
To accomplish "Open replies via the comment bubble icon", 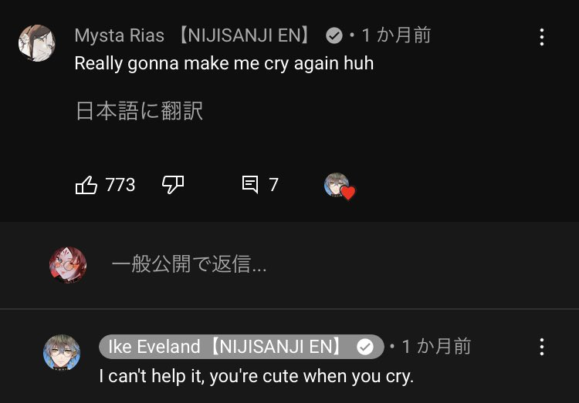I will 250,184.
